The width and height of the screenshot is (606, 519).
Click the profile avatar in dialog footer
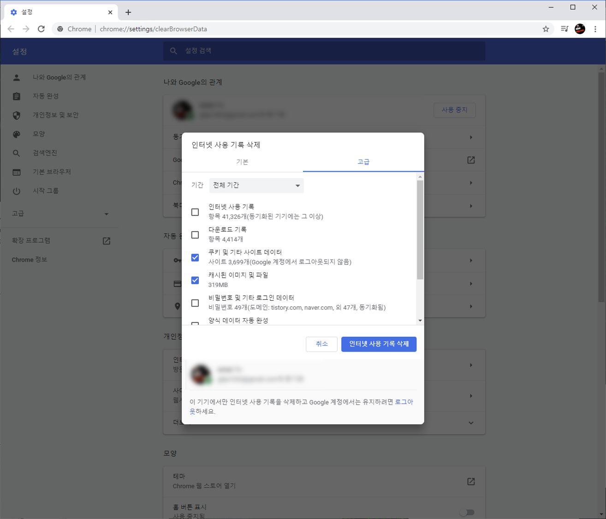(201, 374)
